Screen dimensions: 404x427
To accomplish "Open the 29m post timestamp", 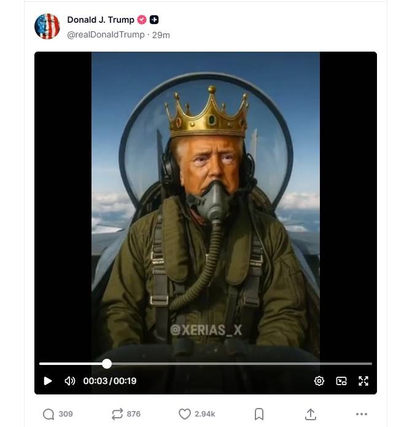I will click(161, 35).
